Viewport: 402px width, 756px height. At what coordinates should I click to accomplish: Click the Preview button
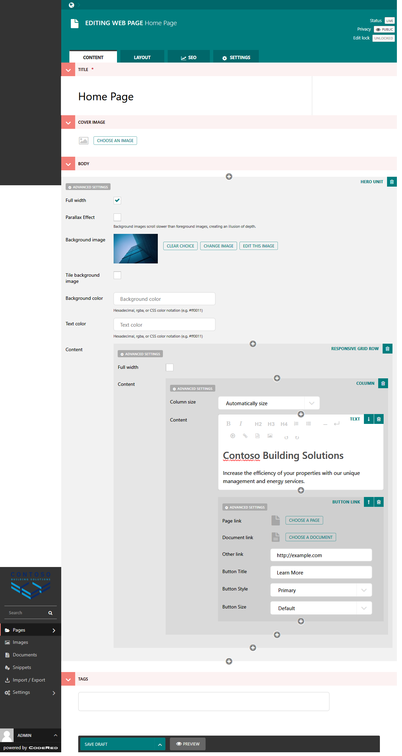pos(188,744)
